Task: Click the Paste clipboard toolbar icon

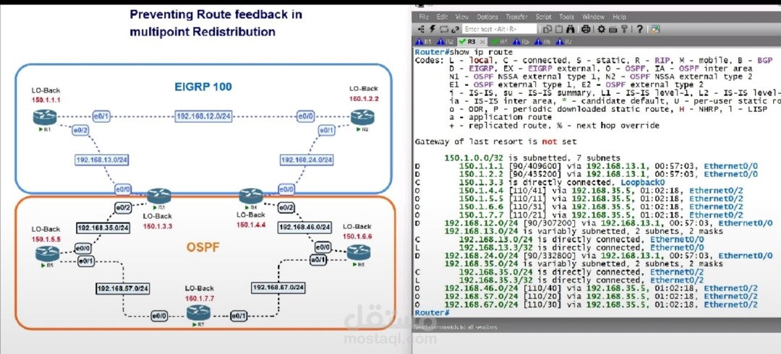Action: [559, 30]
